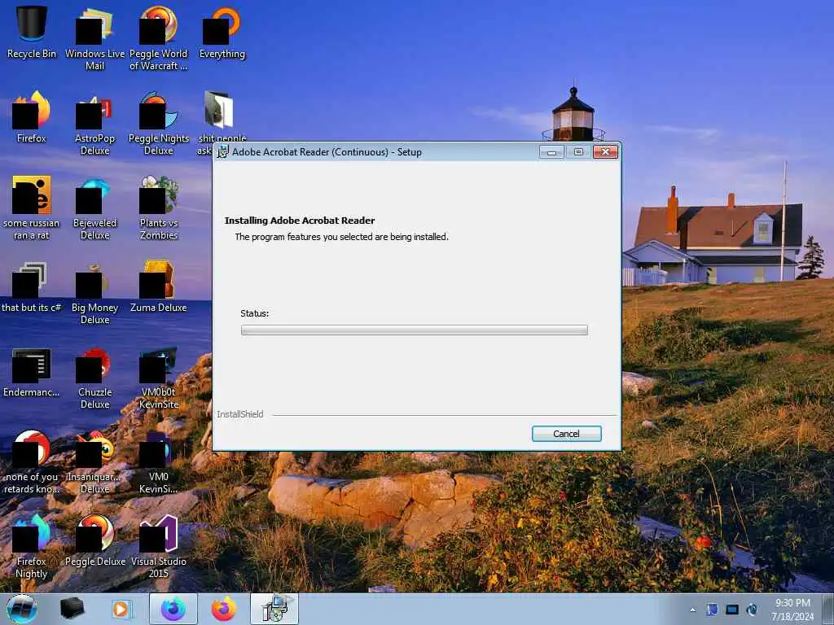834x625 pixels.
Task: Open the Action Center flag tray icon
Action: point(712,610)
